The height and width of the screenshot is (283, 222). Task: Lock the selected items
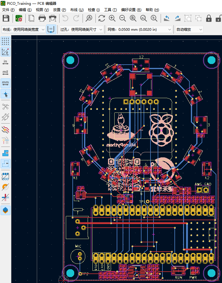[x=209, y=18]
